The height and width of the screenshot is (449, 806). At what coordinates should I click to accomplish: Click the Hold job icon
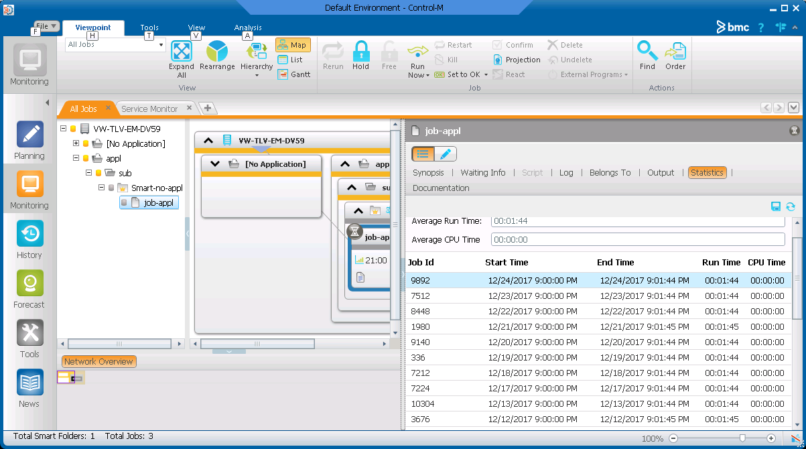360,52
